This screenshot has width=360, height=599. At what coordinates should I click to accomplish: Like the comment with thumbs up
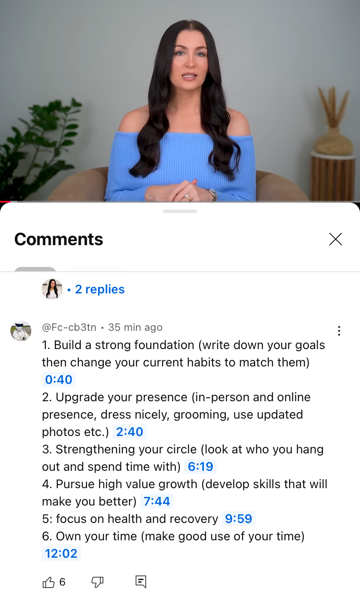point(49,582)
